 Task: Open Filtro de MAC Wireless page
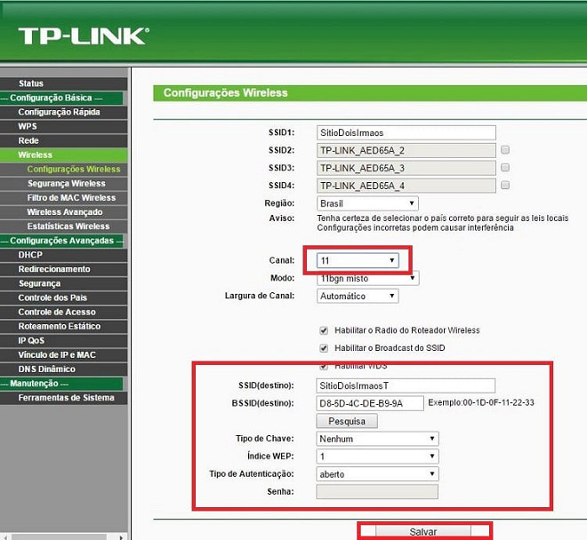point(71,198)
